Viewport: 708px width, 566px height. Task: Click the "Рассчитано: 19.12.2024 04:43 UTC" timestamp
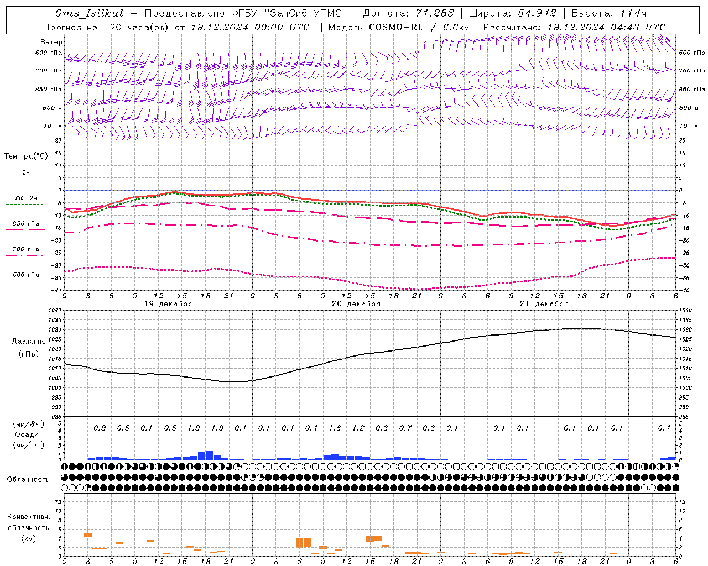574,27
